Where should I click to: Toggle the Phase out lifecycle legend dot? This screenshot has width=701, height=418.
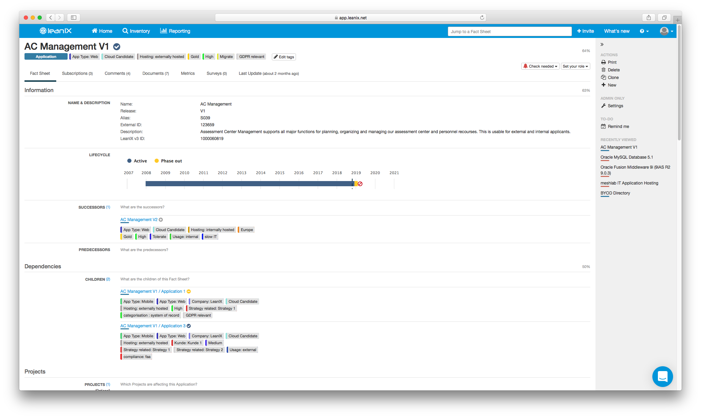click(157, 161)
